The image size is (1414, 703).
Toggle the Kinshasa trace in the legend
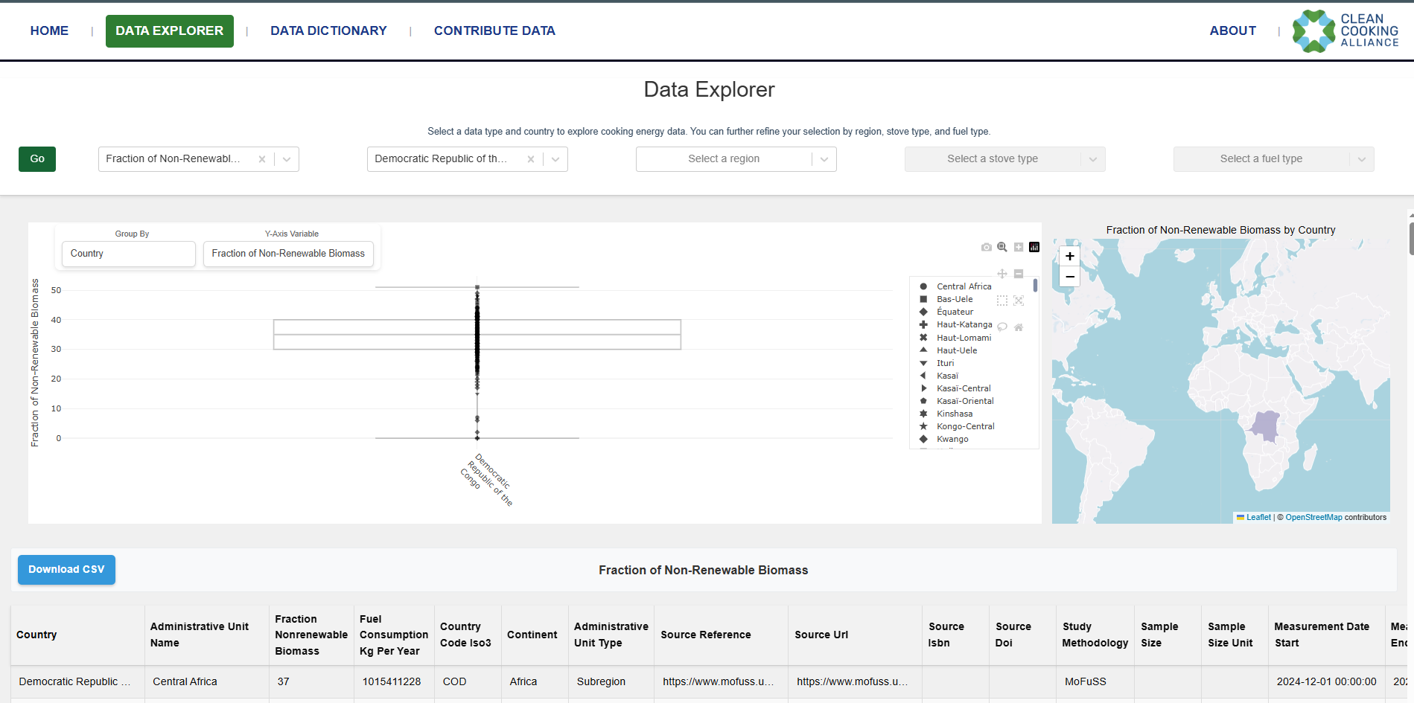[x=954, y=414]
